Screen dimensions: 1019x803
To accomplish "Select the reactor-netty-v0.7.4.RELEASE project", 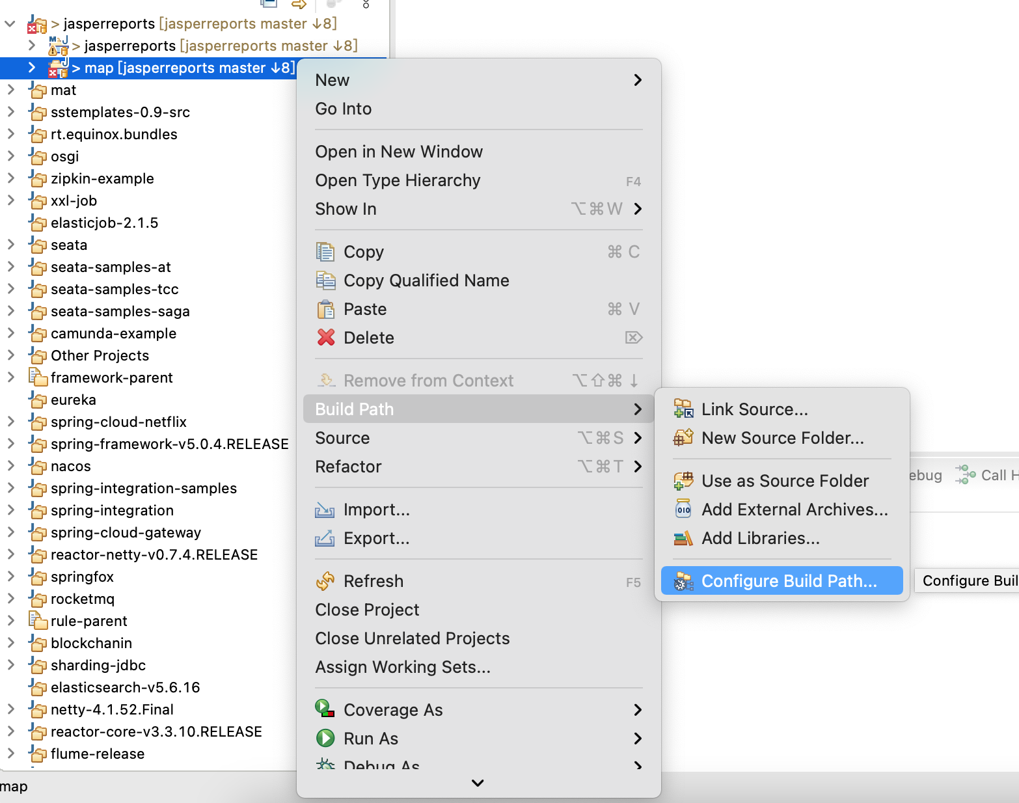I will coord(154,554).
